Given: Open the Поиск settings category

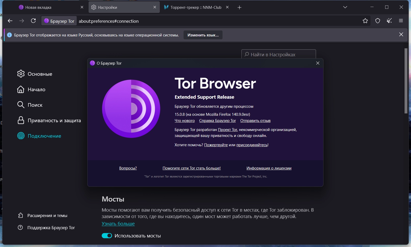Looking at the screenshot, I should (x=30, y=105).
